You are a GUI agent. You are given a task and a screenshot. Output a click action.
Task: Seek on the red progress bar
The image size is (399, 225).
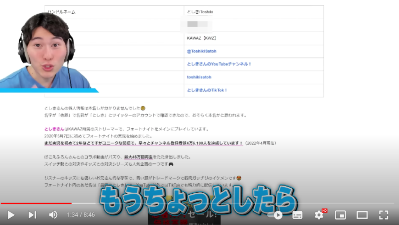click(36, 204)
